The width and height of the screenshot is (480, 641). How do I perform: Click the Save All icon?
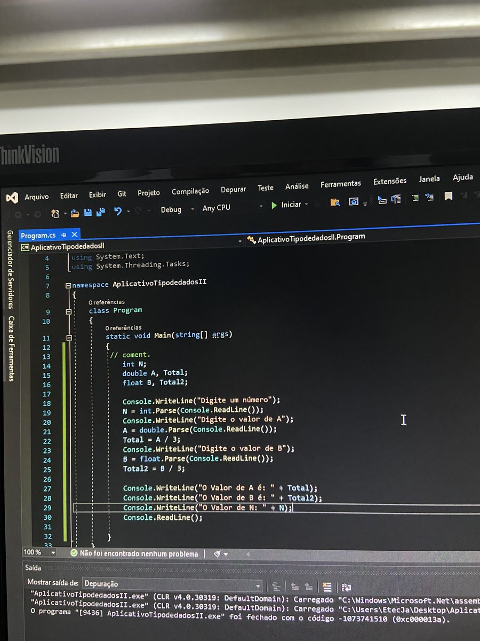click(100, 212)
